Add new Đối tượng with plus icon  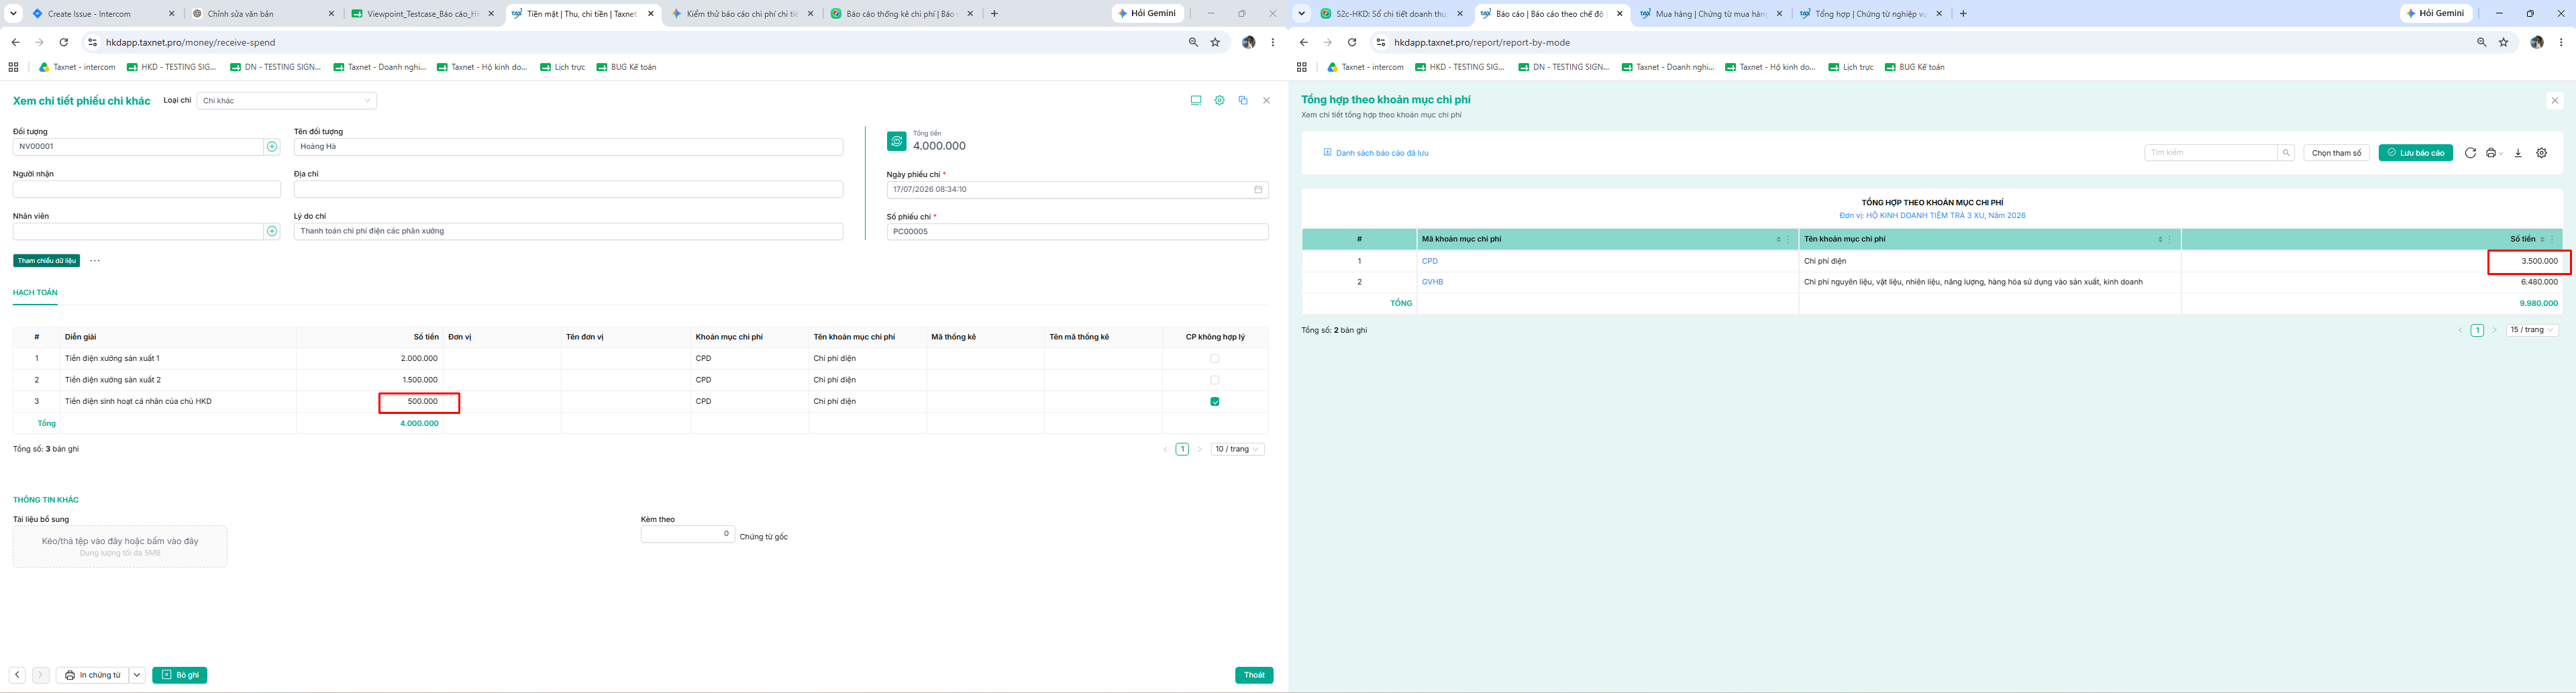tap(272, 147)
